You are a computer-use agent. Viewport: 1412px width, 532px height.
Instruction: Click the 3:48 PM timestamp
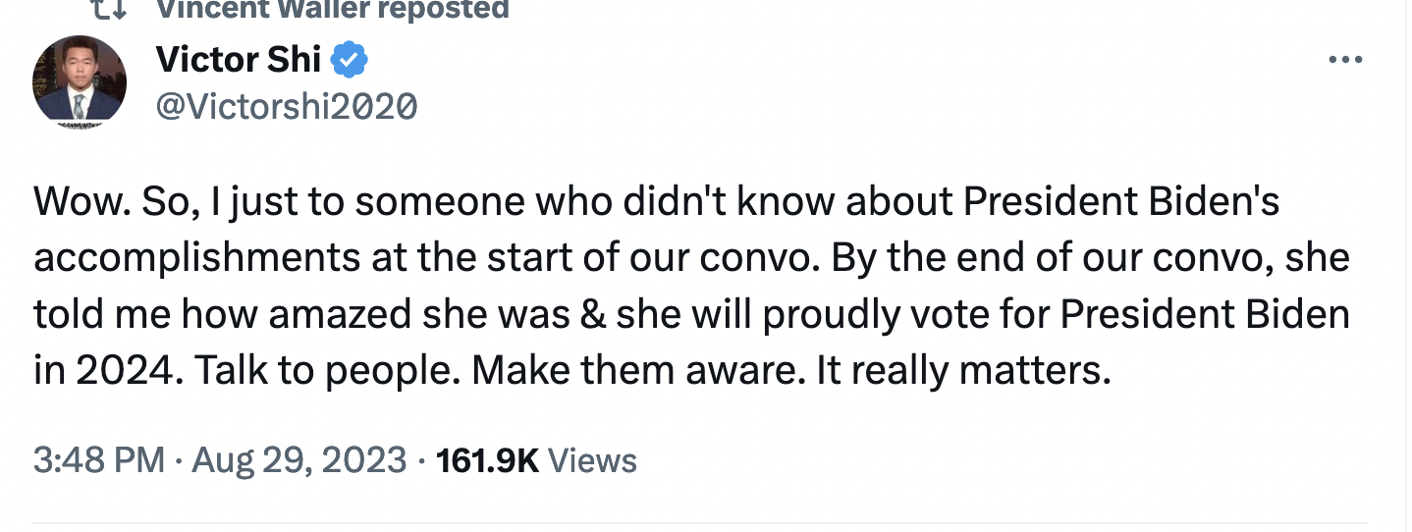(98, 459)
